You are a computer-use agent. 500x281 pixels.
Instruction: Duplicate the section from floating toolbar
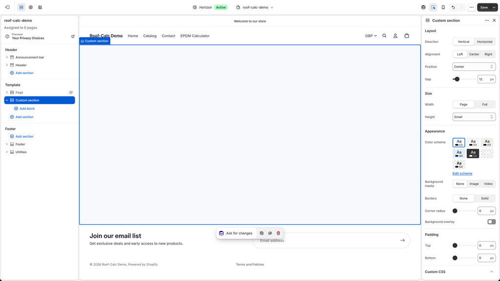click(262, 233)
